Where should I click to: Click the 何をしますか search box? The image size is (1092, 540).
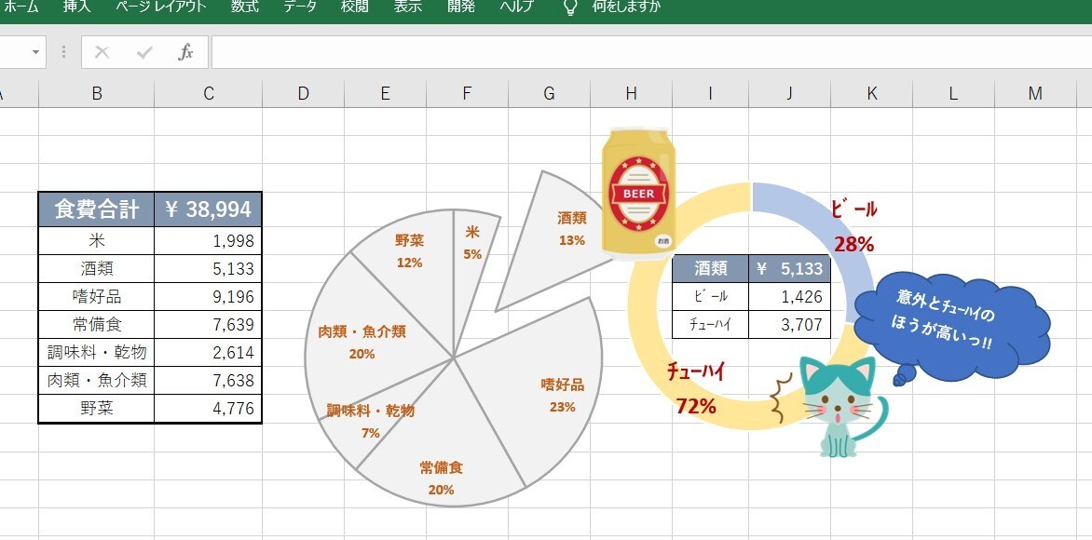(626, 7)
